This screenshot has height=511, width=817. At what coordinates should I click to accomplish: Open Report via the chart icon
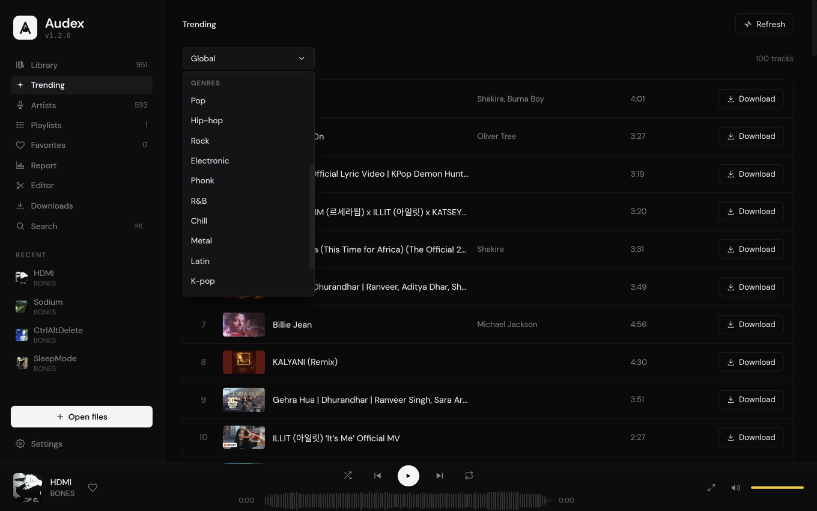(x=20, y=165)
